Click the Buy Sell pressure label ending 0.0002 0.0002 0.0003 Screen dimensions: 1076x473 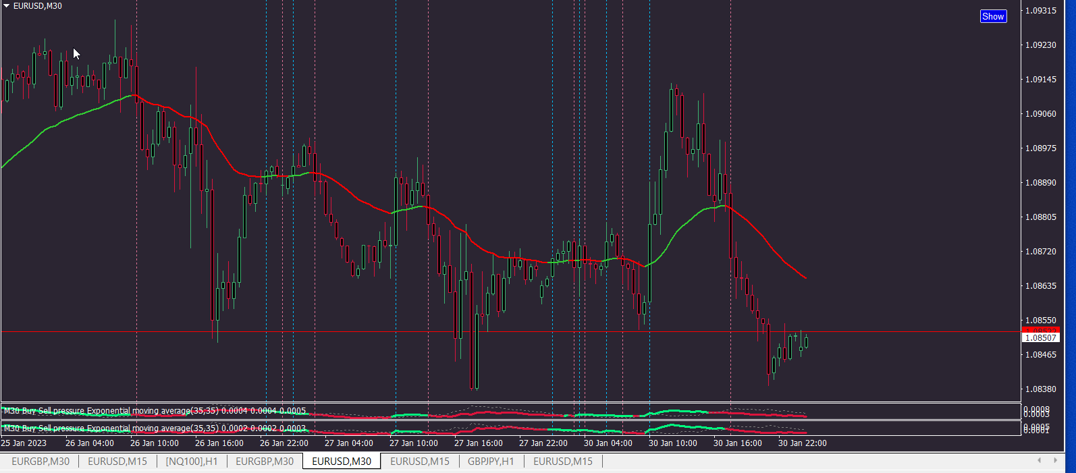155,428
